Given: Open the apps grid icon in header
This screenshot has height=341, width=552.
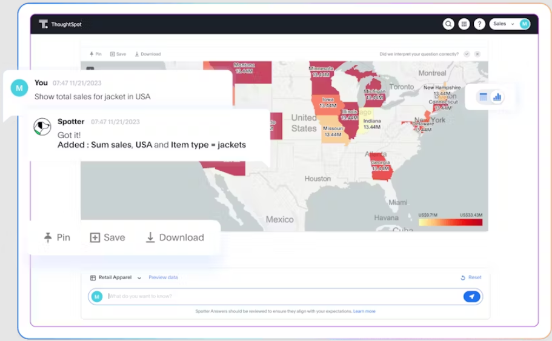Looking at the screenshot, I should coord(464,24).
